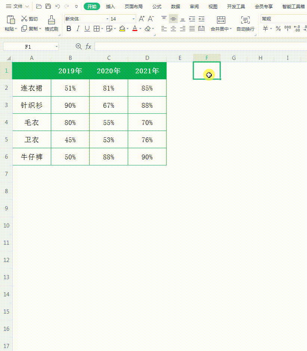
Task: Apply the cell style icon
Action: (109, 29)
